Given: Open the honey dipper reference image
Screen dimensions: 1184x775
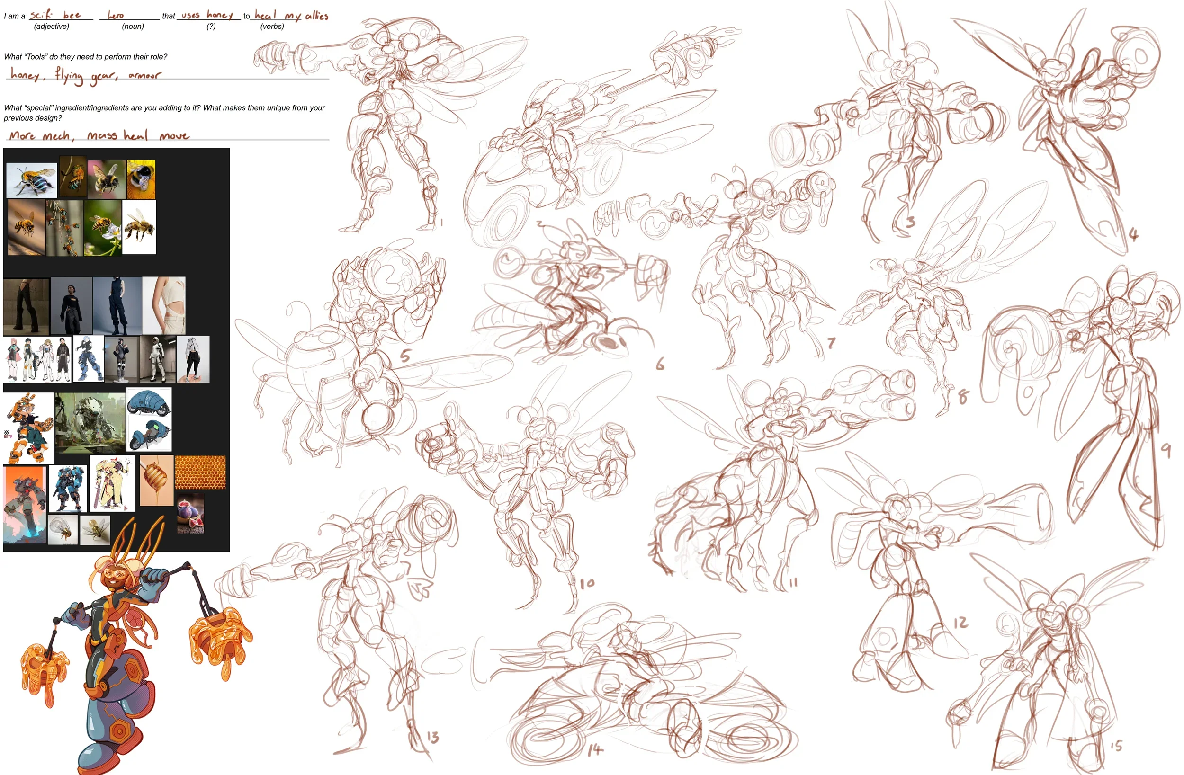Looking at the screenshot, I should pos(156,480).
